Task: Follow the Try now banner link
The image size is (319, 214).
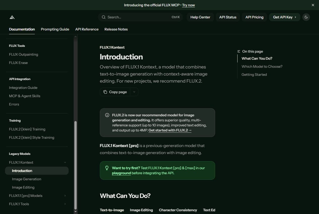Action: [x=188, y=5]
